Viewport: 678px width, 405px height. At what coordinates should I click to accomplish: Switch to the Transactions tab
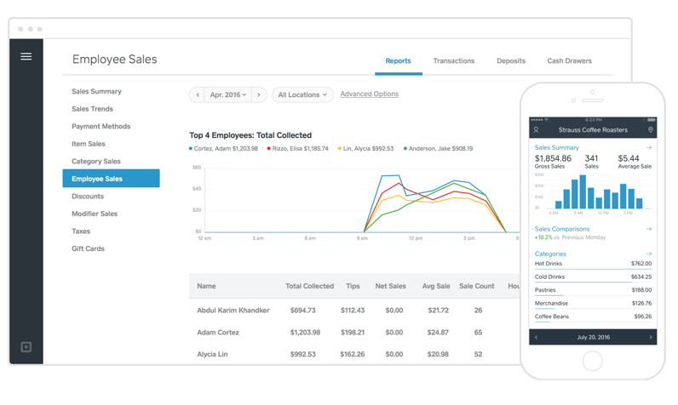[x=454, y=61]
